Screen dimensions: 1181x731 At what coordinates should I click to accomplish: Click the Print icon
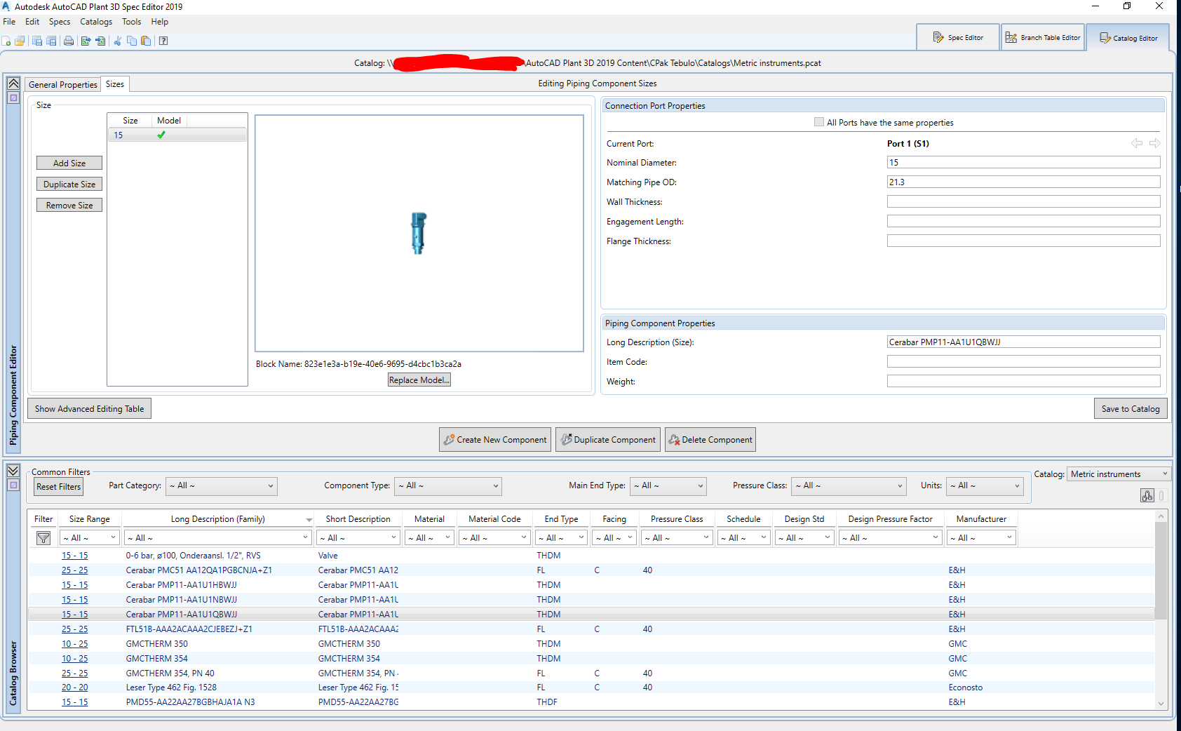click(x=68, y=40)
